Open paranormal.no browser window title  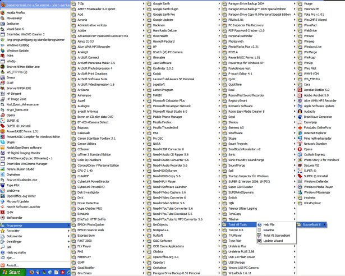[35, 5]
